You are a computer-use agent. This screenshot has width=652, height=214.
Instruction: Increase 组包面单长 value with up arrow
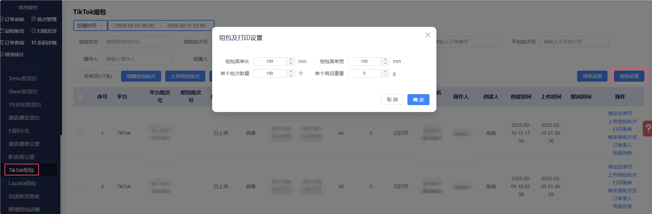click(x=291, y=59)
